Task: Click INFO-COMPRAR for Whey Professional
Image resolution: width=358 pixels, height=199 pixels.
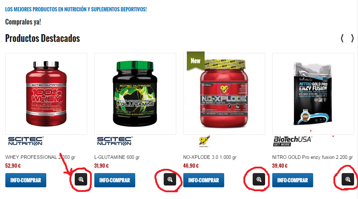Action: [26, 180]
